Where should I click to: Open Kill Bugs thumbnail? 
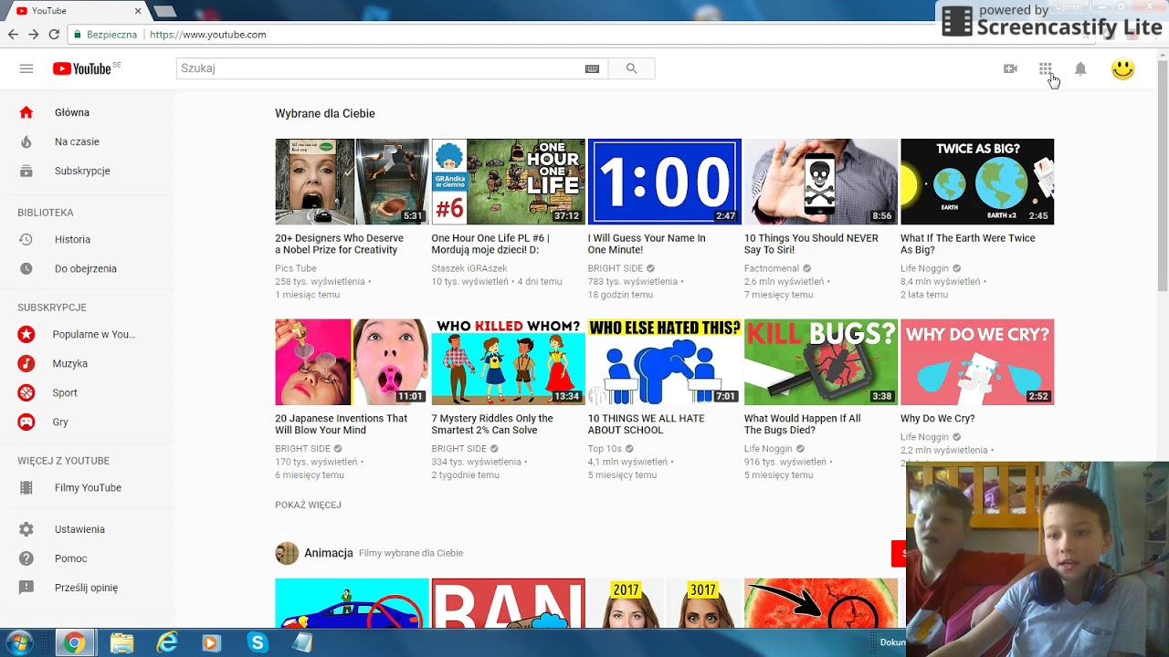pyautogui.click(x=821, y=361)
